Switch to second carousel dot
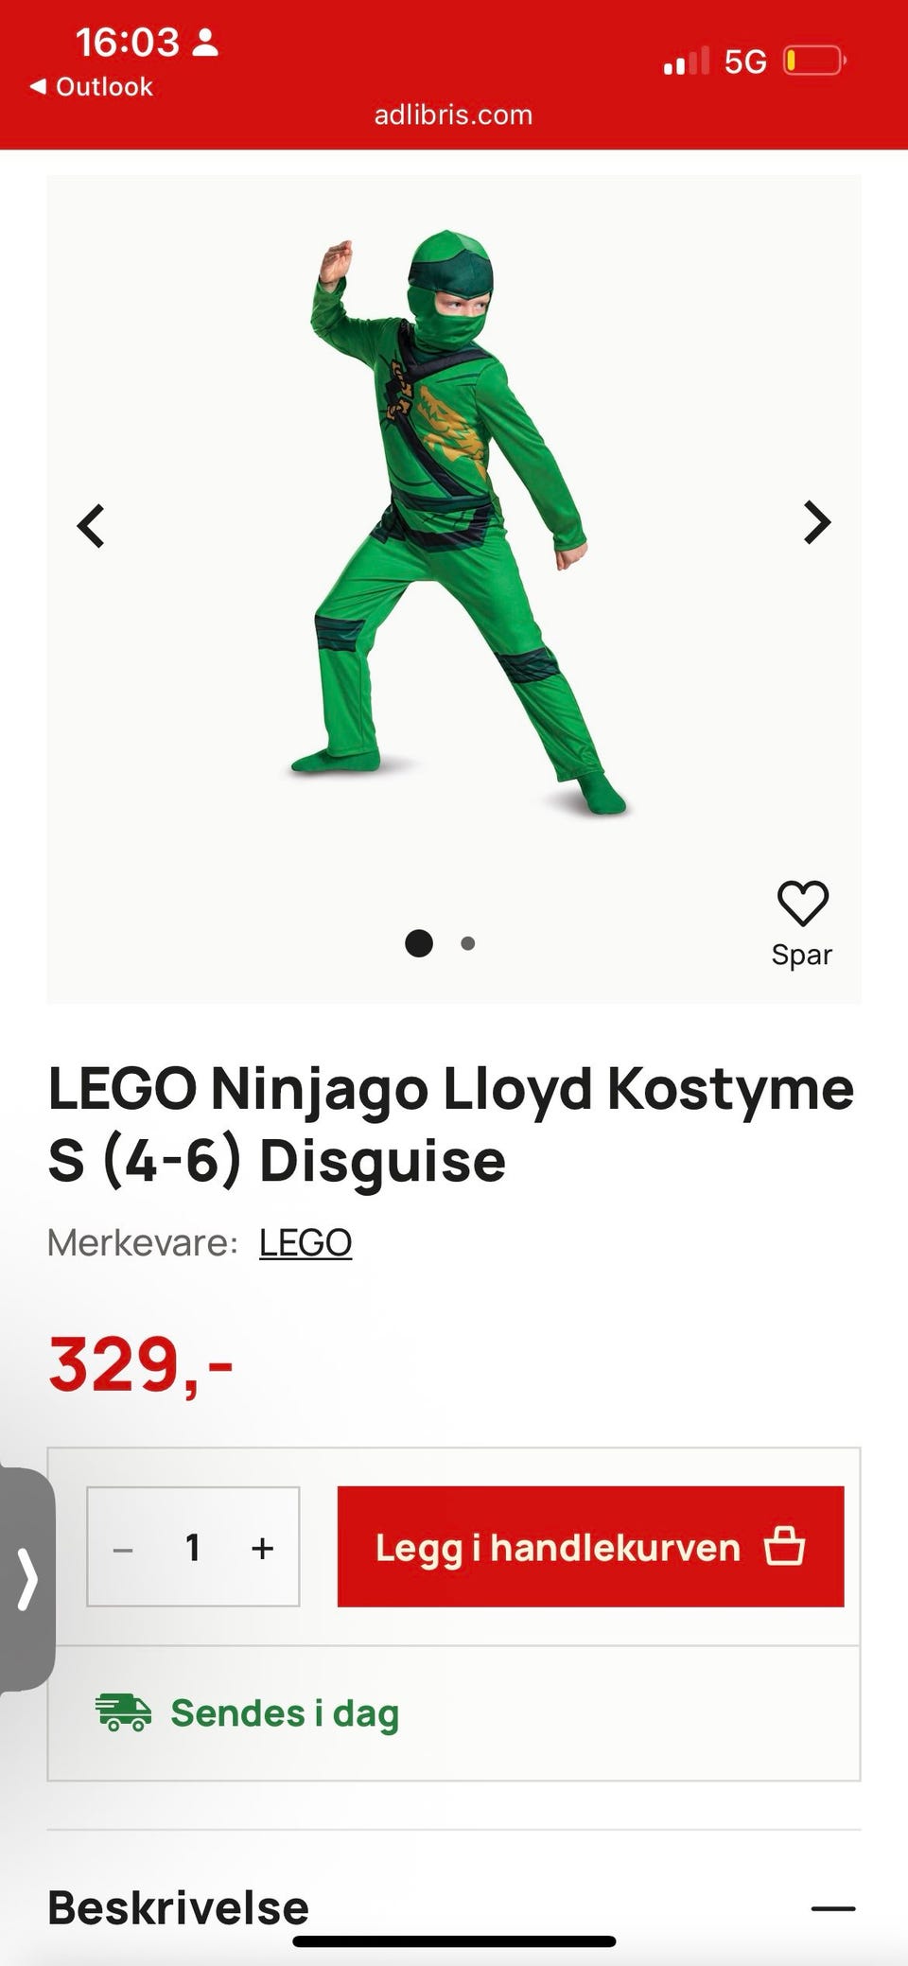The image size is (908, 1966). coord(467,943)
